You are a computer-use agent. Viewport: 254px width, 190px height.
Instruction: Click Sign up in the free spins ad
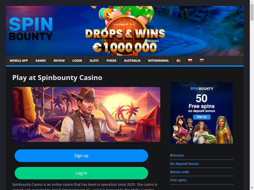pyautogui.click(x=202, y=117)
